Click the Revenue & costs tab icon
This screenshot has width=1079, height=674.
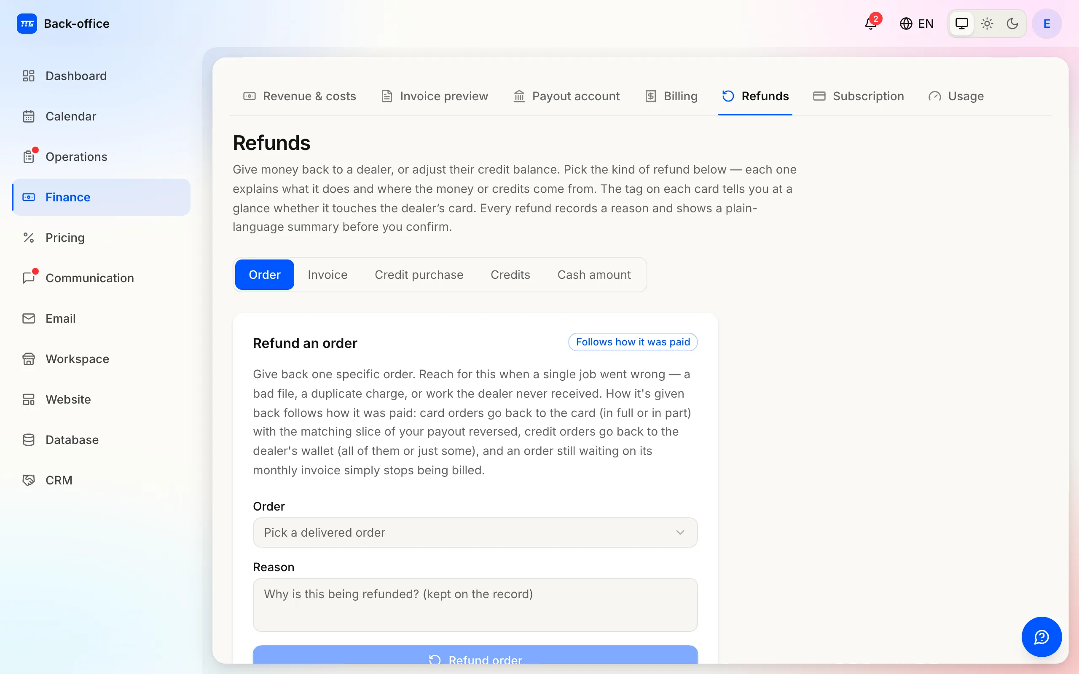pos(249,96)
